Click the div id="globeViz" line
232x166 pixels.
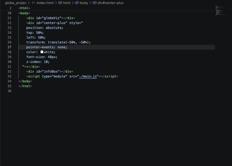[51, 18]
